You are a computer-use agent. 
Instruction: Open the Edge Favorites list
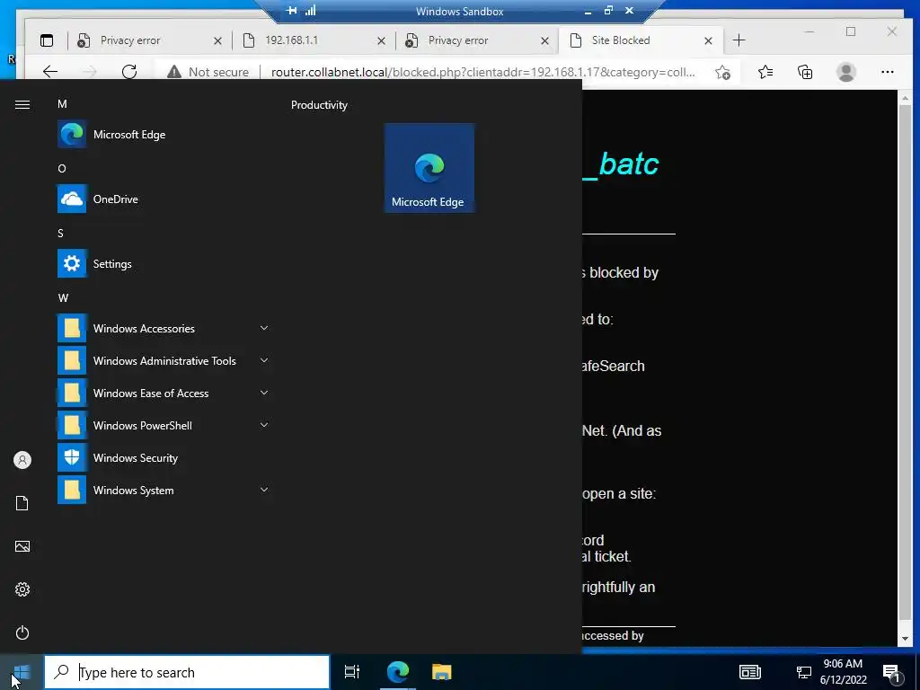pyautogui.click(x=765, y=72)
